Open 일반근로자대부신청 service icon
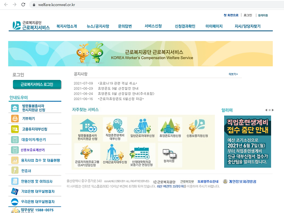Image resolution: width=284 pixels, height=213 pixels. (142, 128)
